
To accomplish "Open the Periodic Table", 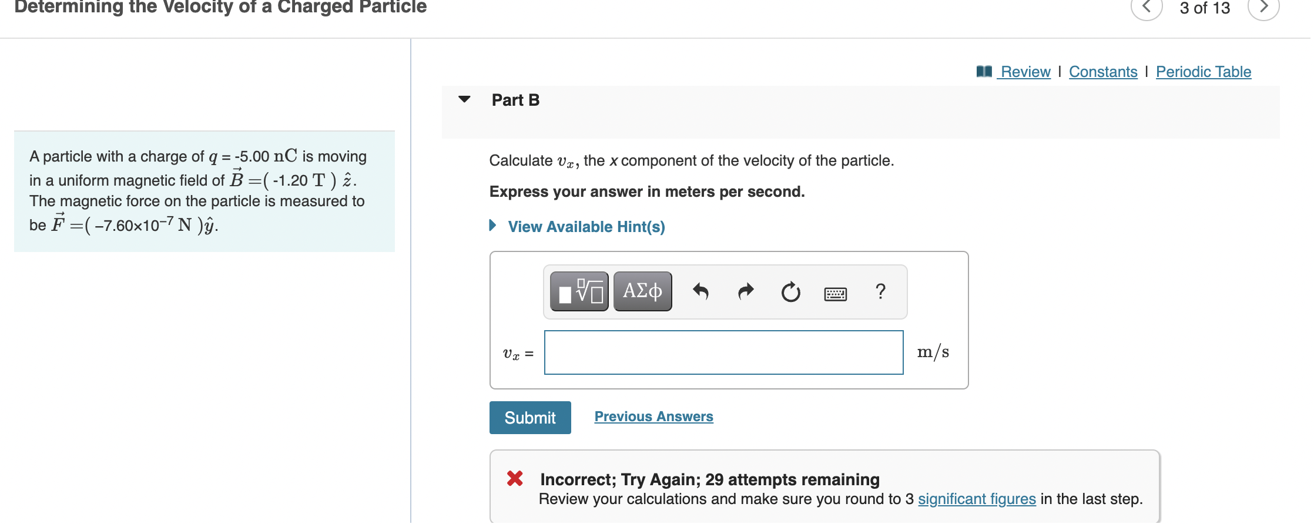I will (x=1202, y=71).
